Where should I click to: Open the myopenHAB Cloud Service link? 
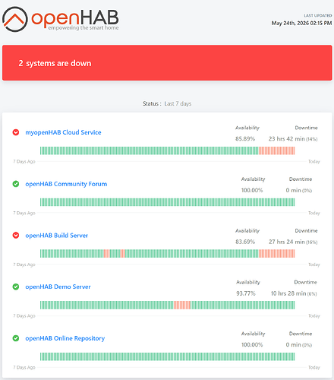pyautogui.click(x=63, y=132)
